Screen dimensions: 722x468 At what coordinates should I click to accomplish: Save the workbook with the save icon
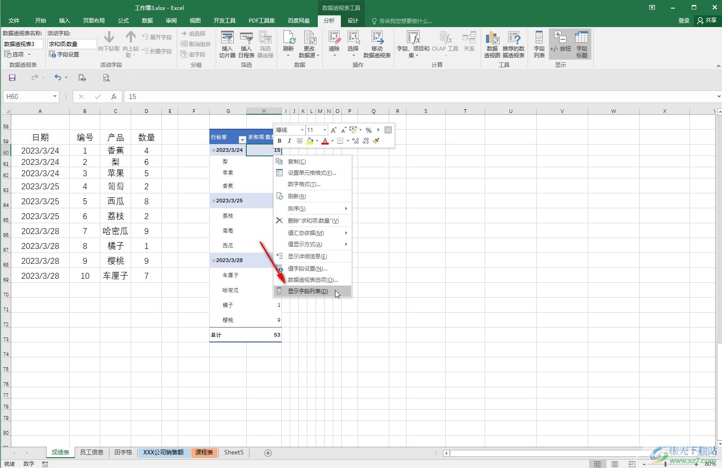pyautogui.click(x=12, y=78)
